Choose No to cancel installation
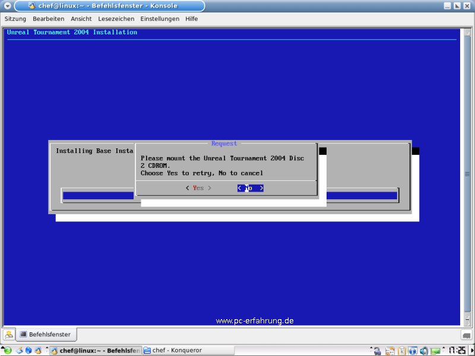The height and width of the screenshot is (356, 475). coord(250,188)
